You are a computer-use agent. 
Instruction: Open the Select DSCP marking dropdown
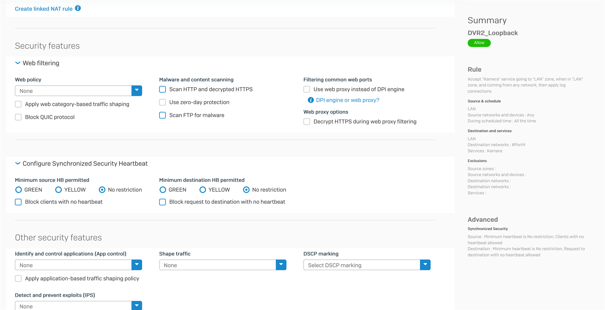pyautogui.click(x=367, y=265)
